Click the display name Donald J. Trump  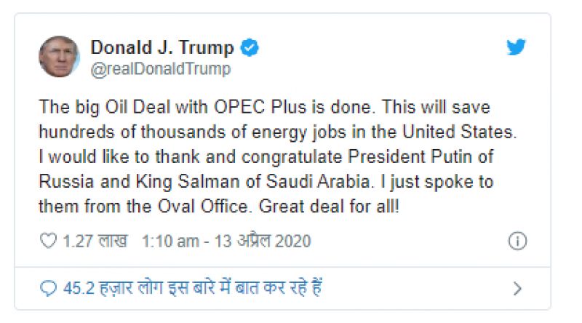162,48
